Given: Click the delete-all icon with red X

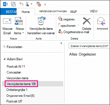Looking at the screenshot, I should point(39,4).
